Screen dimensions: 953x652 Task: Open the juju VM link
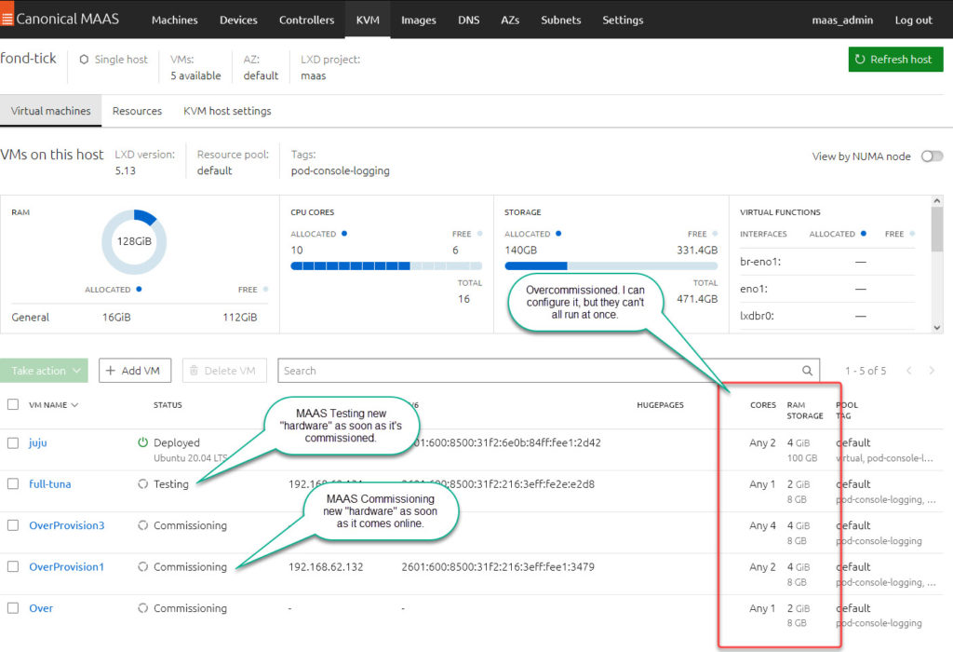click(37, 442)
